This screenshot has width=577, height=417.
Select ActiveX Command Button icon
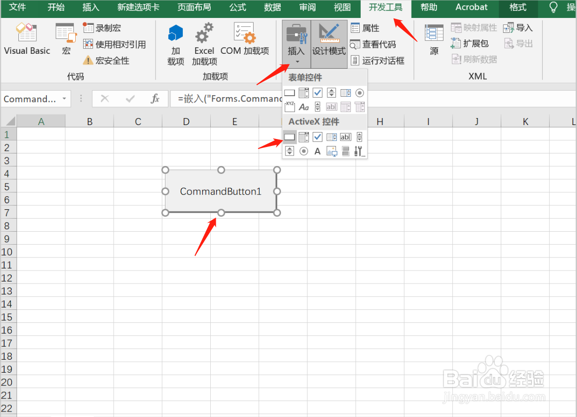(x=289, y=137)
